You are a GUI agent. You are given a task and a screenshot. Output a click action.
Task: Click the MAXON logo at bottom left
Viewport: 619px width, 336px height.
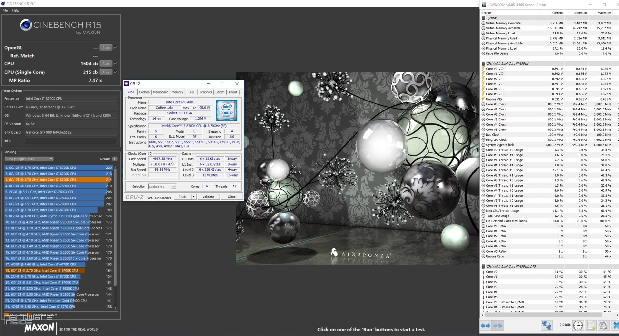point(39,328)
